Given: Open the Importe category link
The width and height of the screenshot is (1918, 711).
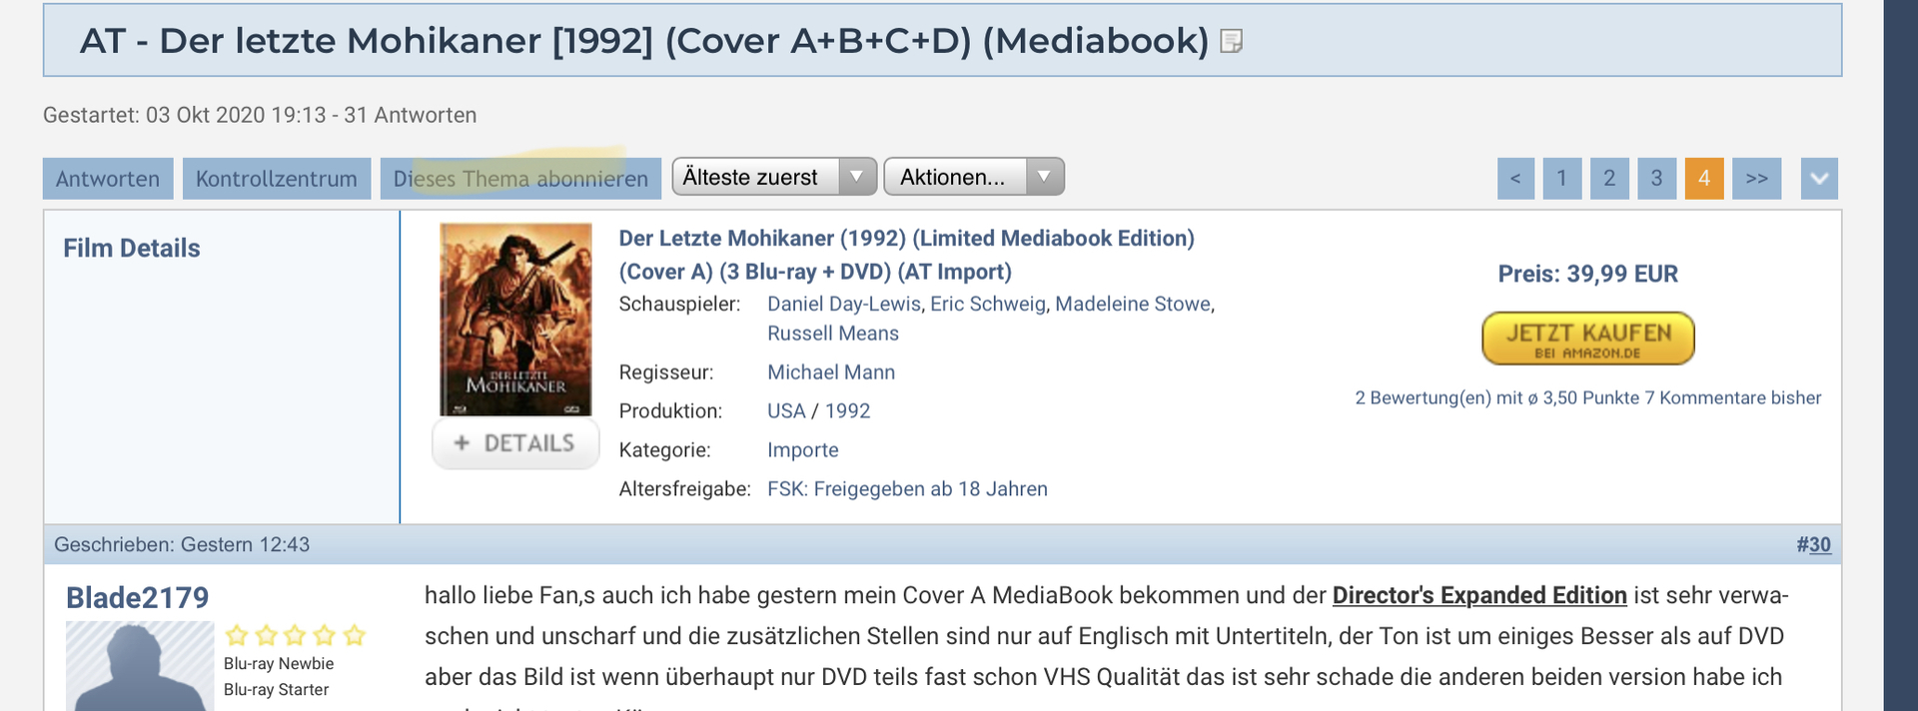Looking at the screenshot, I should 803,450.
